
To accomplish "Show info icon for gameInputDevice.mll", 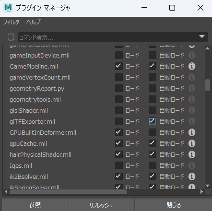I will click(x=192, y=55).
